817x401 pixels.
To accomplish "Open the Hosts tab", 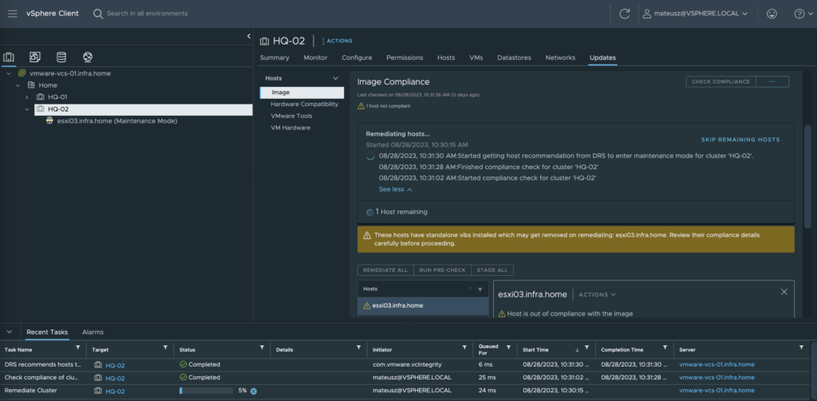I will [x=446, y=58].
